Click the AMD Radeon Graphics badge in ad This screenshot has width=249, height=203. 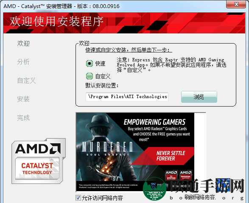(x=185, y=176)
